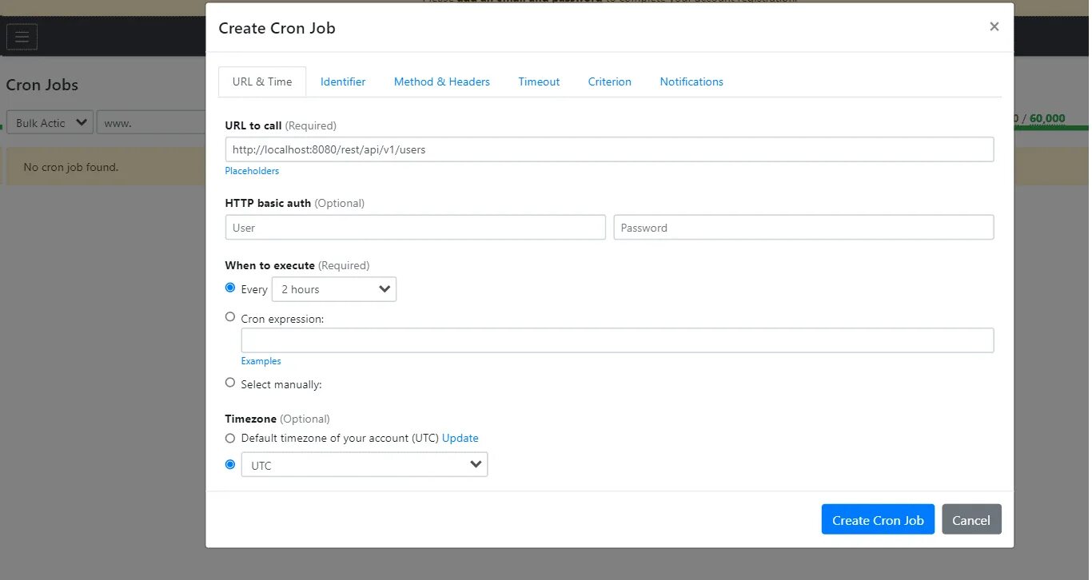Image resolution: width=1092 pixels, height=580 pixels.
Task: Go to the Timeout tab
Action: 539,81
